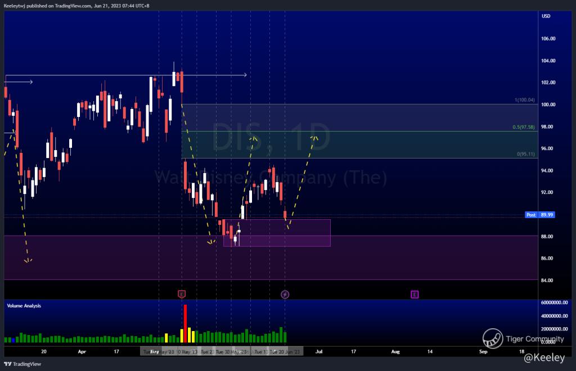Click the 60000000.00 volume axis label
Image resolution: width=576 pixels, height=371 pixels.
click(554, 303)
